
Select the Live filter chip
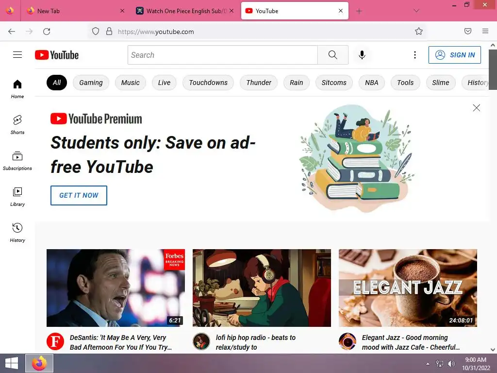164,83
